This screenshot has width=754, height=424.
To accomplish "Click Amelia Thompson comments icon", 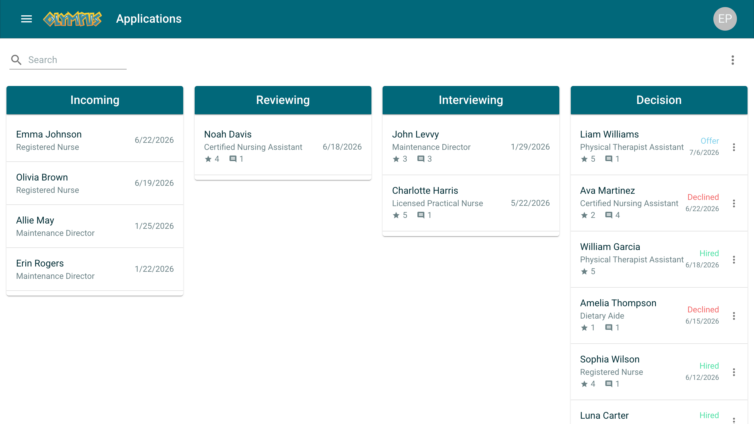I will click(609, 328).
